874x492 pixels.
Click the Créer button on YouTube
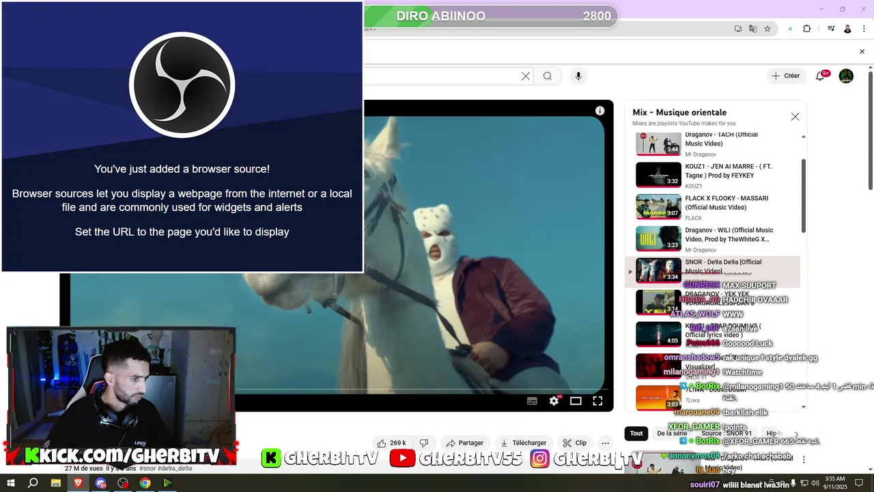[785, 76]
